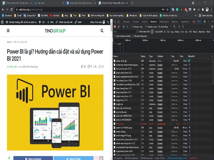Share the article on Twitter
The height and width of the screenshot is (160, 214).
74,158
